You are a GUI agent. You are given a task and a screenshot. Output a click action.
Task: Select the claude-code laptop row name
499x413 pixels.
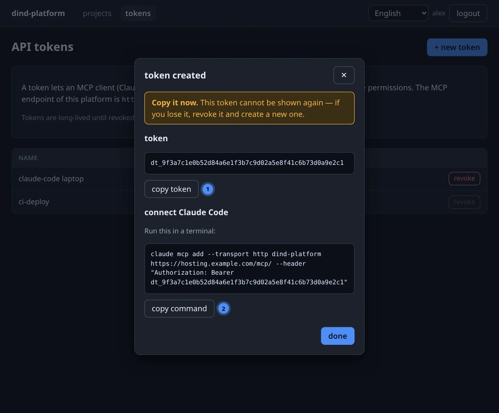coord(51,179)
